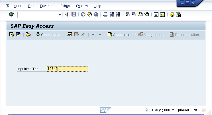Move favorite up with up arrow

pos(100,35)
